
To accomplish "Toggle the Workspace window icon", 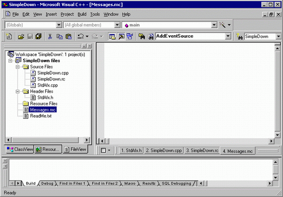I will 112,37.
